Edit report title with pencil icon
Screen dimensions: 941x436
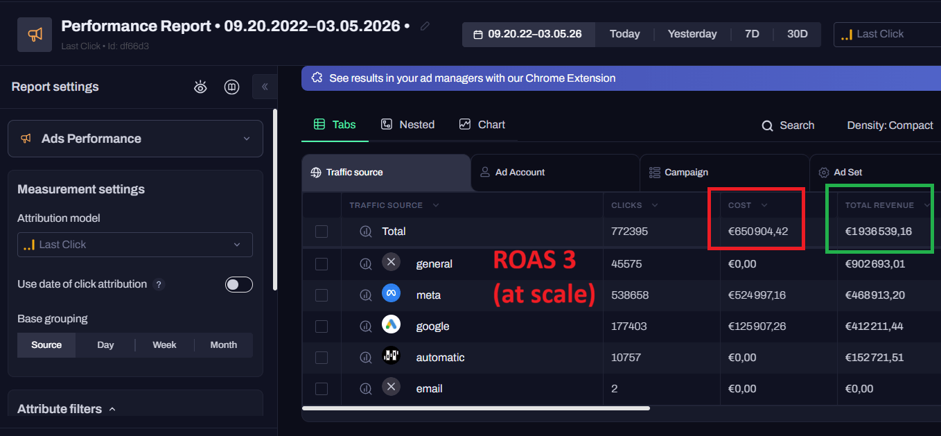click(425, 26)
